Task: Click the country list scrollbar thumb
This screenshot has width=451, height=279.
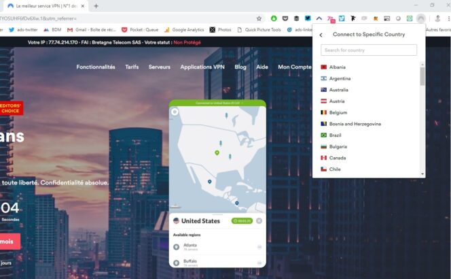Action: [x=422, y=76]
